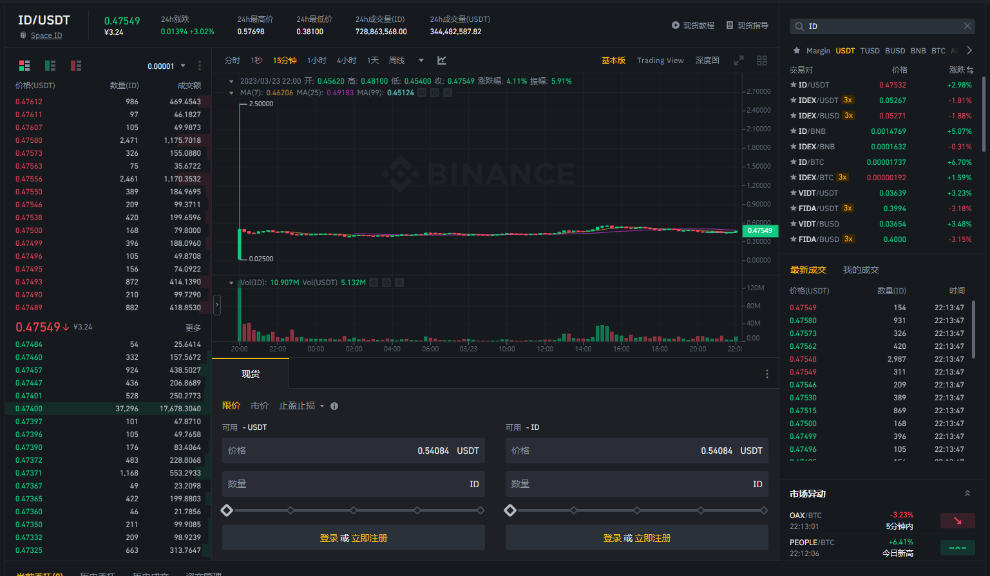Open PEOPLE/BTC new high indicator
The image size is (990, 576).
tap(958, 548)
